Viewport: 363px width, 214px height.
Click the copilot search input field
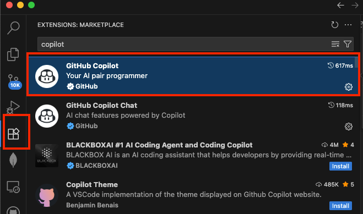tap(183, 44)
